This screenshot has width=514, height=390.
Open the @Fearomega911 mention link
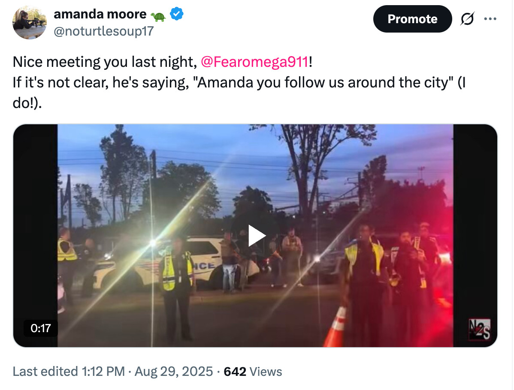coord(254,62)
